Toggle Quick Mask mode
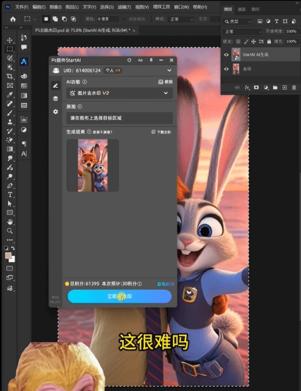The image size is (301, 391). (9, 268)
